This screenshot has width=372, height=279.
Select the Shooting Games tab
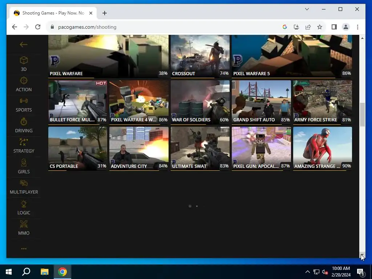[x=53, y=13]
